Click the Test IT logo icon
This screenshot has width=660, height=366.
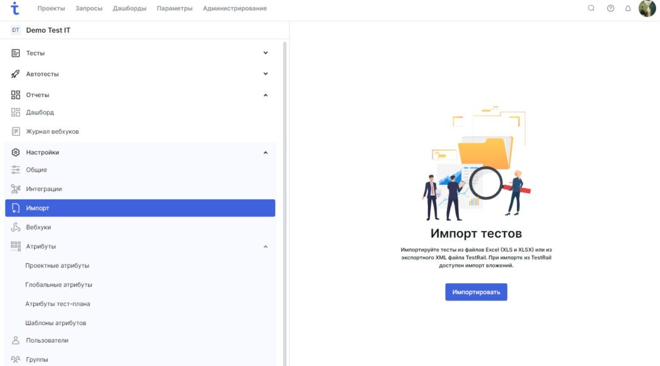pyautogui.click(x=15, y=8)
